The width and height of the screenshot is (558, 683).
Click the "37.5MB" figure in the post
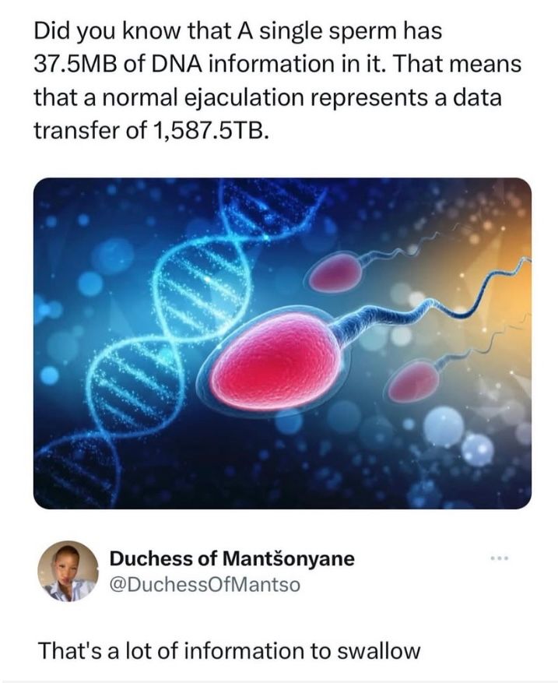point(74,65)
